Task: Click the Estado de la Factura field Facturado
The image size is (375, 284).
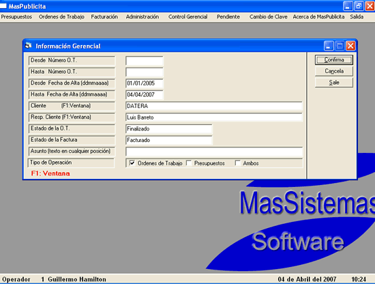Action: coord(168,140)
